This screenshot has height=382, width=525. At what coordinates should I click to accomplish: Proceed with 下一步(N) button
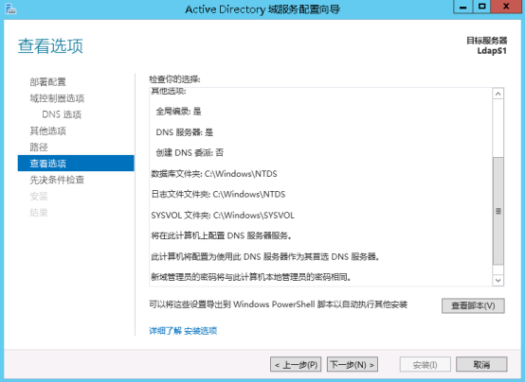pos(353,364)
